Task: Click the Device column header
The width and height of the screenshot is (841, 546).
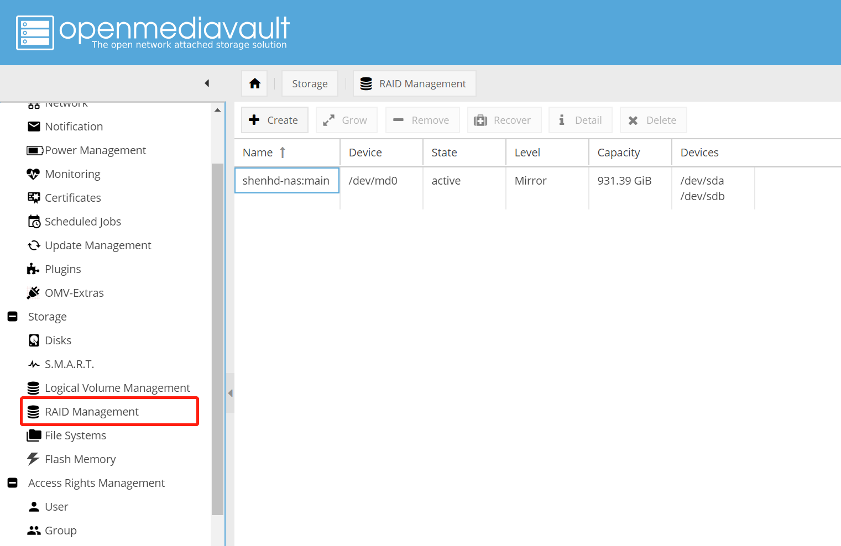Action: [x=382, y=153]
